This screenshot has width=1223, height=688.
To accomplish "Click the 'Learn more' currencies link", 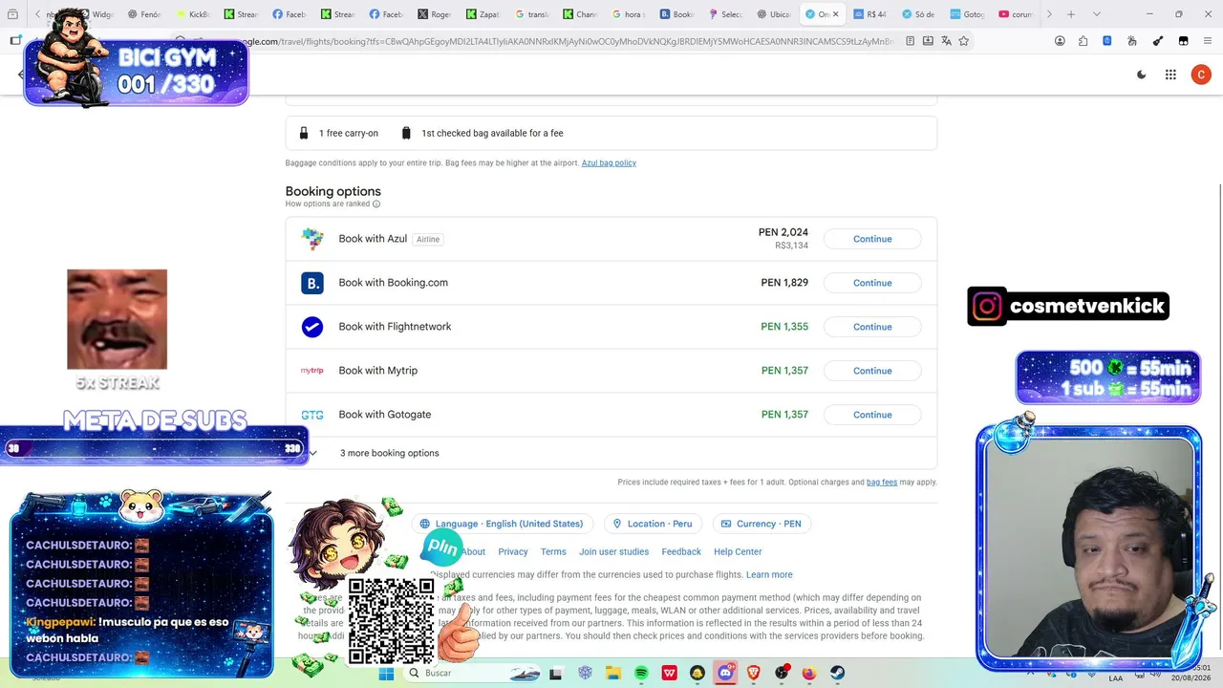I will pyautogui.click(x=769, y=574).
